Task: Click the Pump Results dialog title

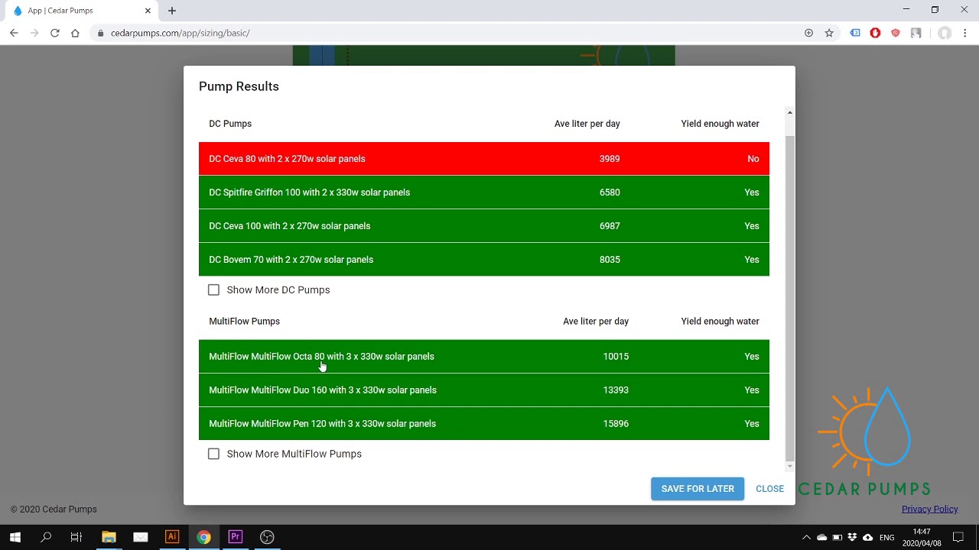Action: point(239,86)
